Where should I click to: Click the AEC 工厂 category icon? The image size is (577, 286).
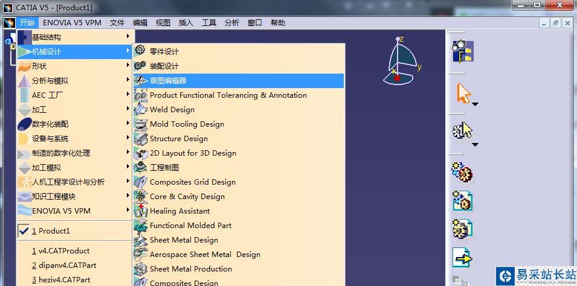coord(24,95)
